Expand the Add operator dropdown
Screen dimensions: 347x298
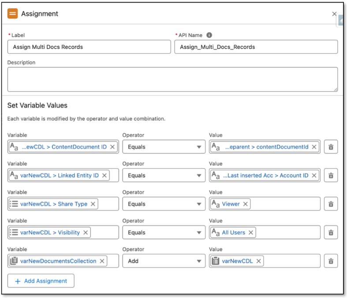pos(164,261)
